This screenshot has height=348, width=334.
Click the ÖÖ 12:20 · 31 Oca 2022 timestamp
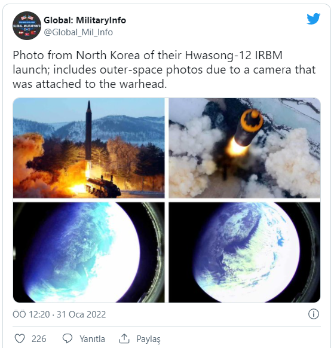click(x=59, y=315)
